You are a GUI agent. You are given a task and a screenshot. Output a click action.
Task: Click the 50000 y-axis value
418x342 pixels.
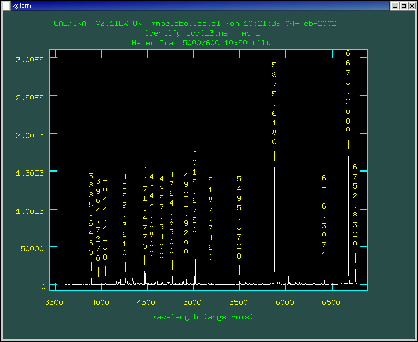click(32, 249)
